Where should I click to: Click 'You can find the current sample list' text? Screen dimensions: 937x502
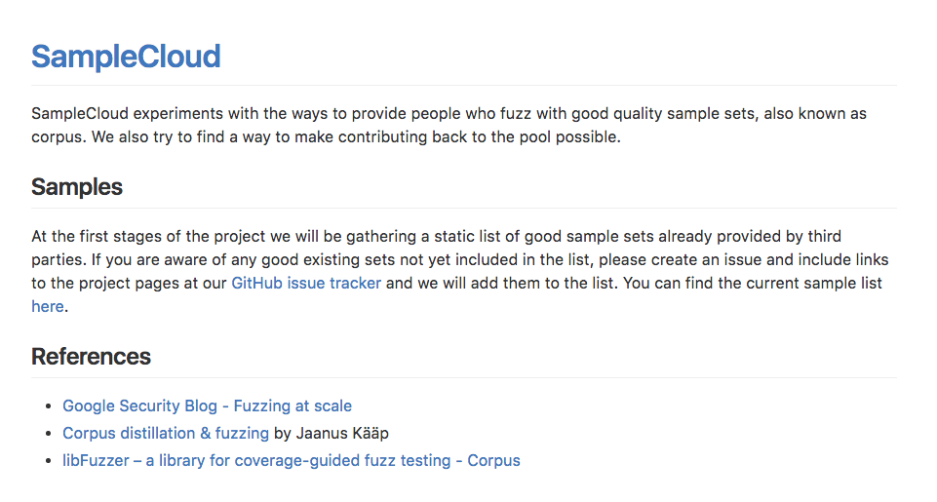pyautogui.click(x=753, y=283)
